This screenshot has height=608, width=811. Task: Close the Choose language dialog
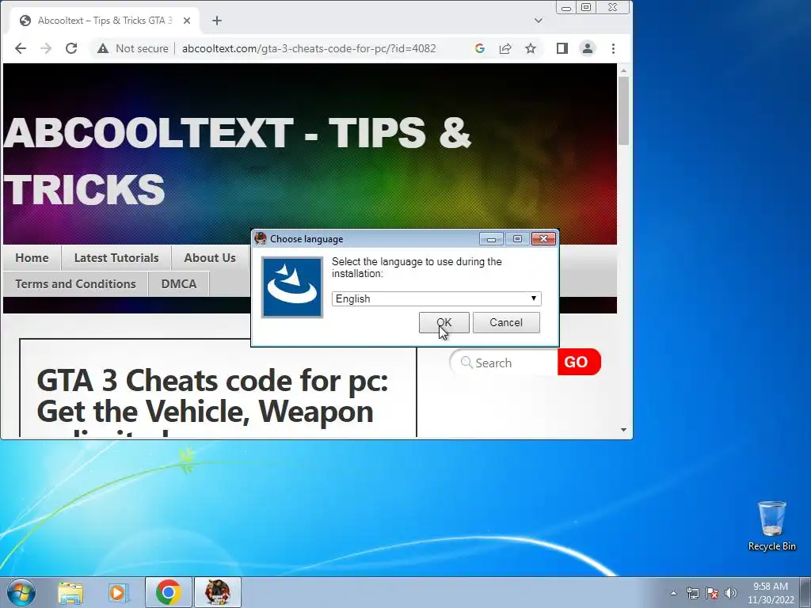click(x=543, y=239)
